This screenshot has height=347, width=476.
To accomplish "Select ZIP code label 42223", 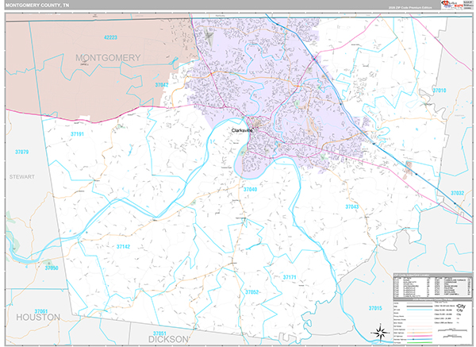I will point(110,37).
